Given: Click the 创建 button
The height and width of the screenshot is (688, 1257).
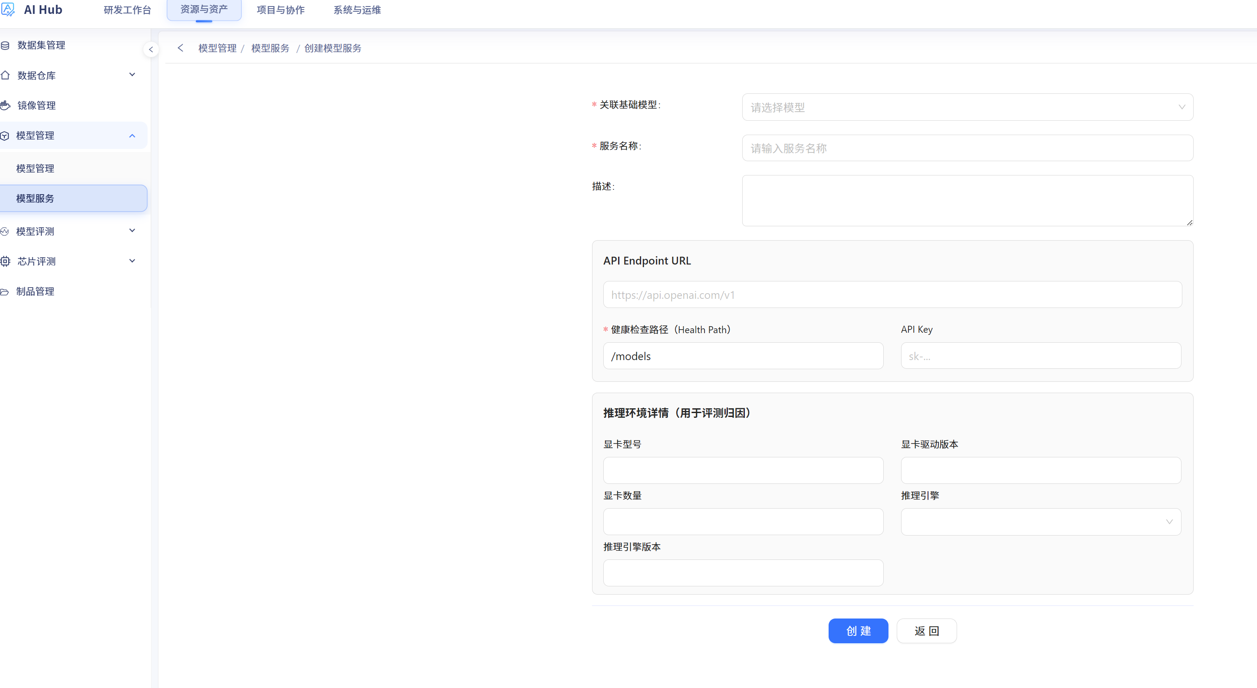Looking at the screenshot, I should pyautogui.click(x=858, y=630).
